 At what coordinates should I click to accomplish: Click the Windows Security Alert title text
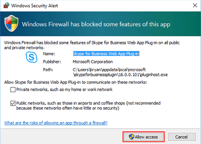coord(35,6)
